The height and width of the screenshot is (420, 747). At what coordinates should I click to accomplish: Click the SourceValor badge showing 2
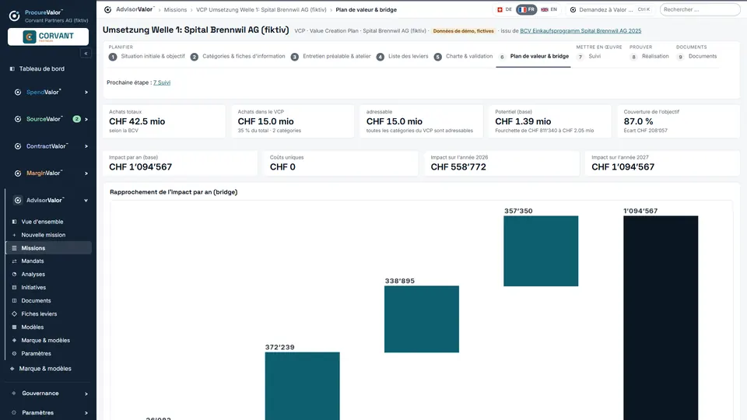(x=76, y=119)
